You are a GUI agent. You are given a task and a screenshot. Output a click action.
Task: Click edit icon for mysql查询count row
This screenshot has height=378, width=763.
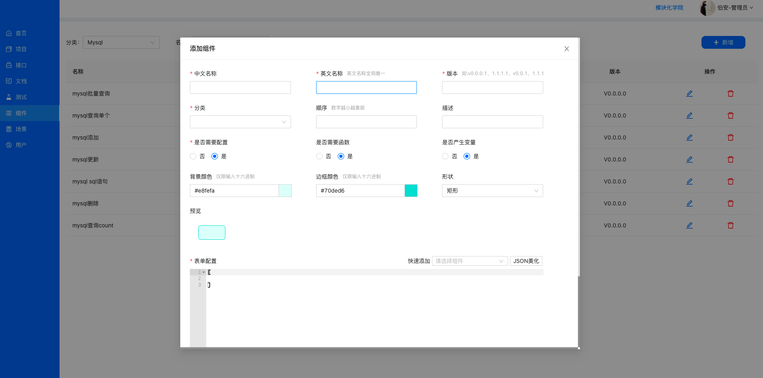click(x=689, y=225)
